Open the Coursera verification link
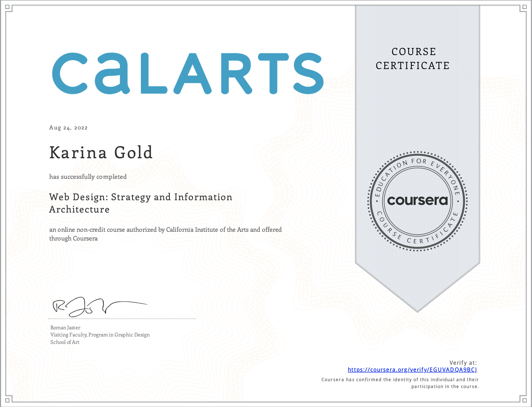Screen dimensions: 532x407 [412, 370]
